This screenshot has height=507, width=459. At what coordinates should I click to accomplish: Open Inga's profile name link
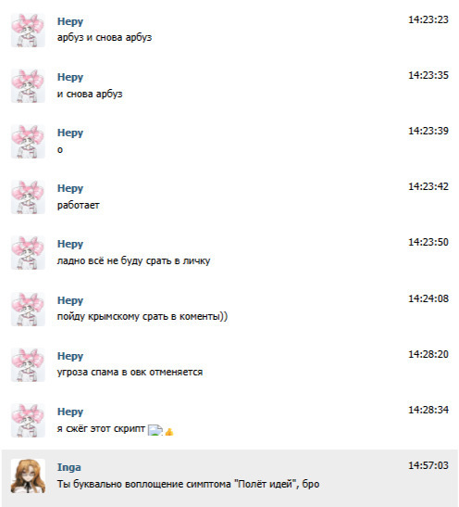tap(69, 467)
